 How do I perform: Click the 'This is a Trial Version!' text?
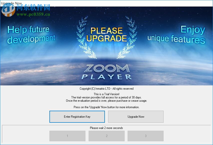(107, 94)
